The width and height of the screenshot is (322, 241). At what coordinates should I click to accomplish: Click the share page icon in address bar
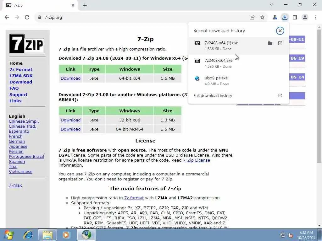click(252, 18)
